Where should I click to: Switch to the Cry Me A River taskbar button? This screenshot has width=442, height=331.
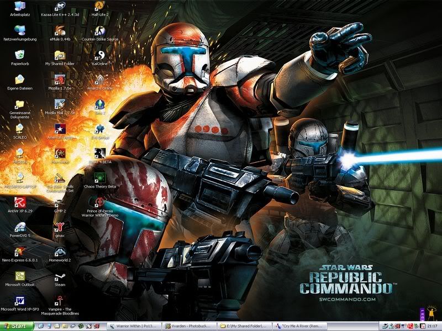[300, 326]
